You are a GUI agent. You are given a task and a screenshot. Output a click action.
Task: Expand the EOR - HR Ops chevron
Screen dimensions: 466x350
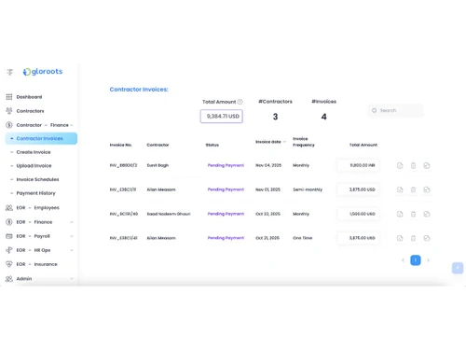pyautogui.click(x=72, y=250)
